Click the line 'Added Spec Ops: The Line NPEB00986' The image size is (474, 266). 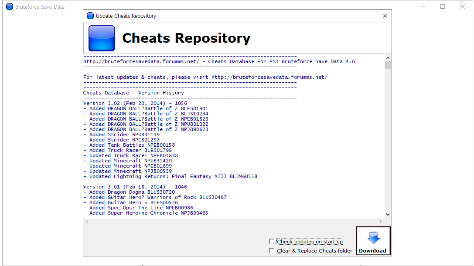138,208
